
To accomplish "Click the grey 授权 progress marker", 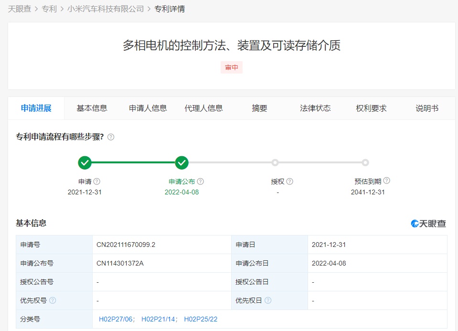I will pyautogui.click(x=275, y=162).
